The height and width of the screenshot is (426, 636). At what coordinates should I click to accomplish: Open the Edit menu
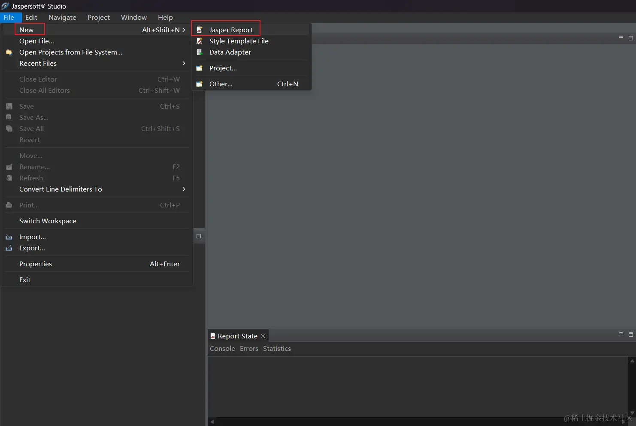(x=31, y=17)
